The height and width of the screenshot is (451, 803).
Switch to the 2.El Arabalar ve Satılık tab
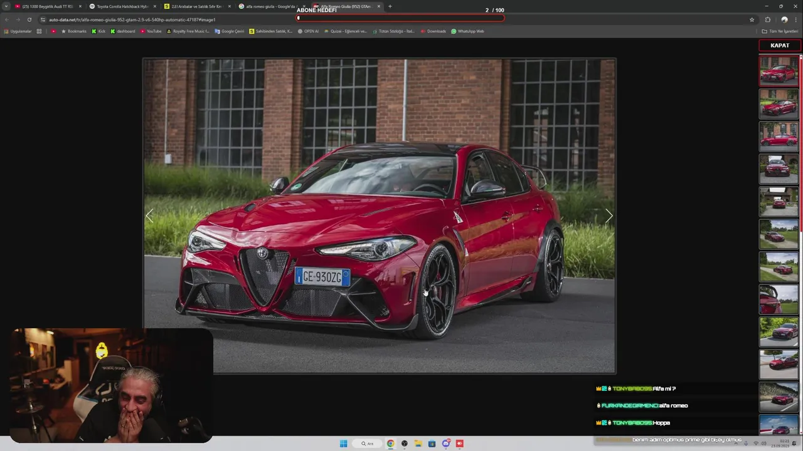coord(197,6)
